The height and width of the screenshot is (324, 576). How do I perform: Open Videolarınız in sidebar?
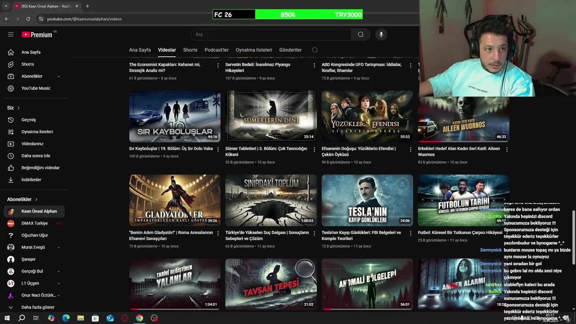point(34,144)
